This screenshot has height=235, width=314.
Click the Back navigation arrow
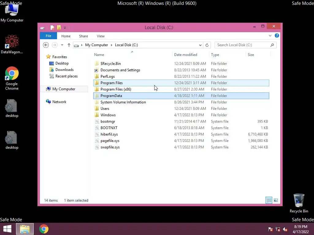point(46,45)
